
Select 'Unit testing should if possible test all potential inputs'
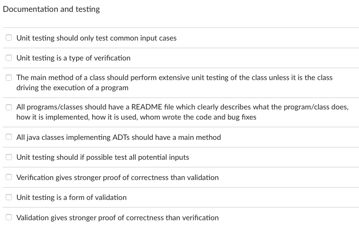(8, 157)
